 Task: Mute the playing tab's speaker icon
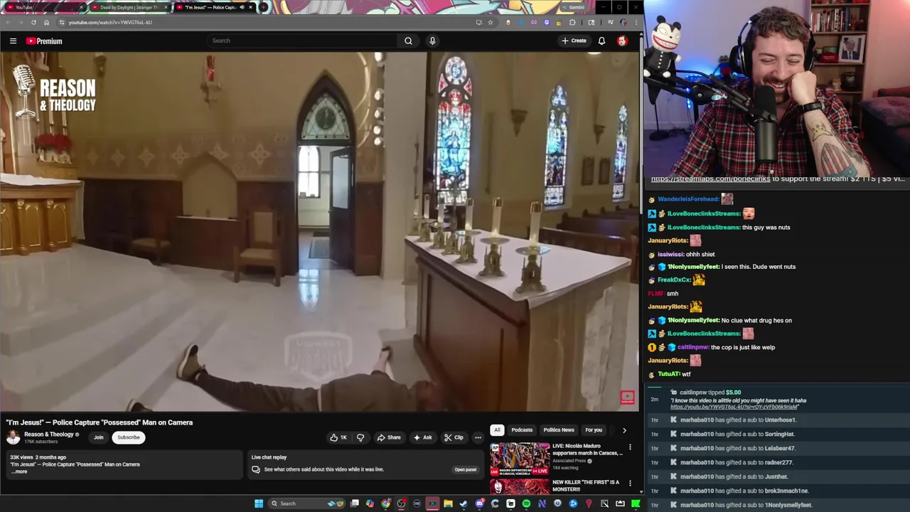(242, 7)
